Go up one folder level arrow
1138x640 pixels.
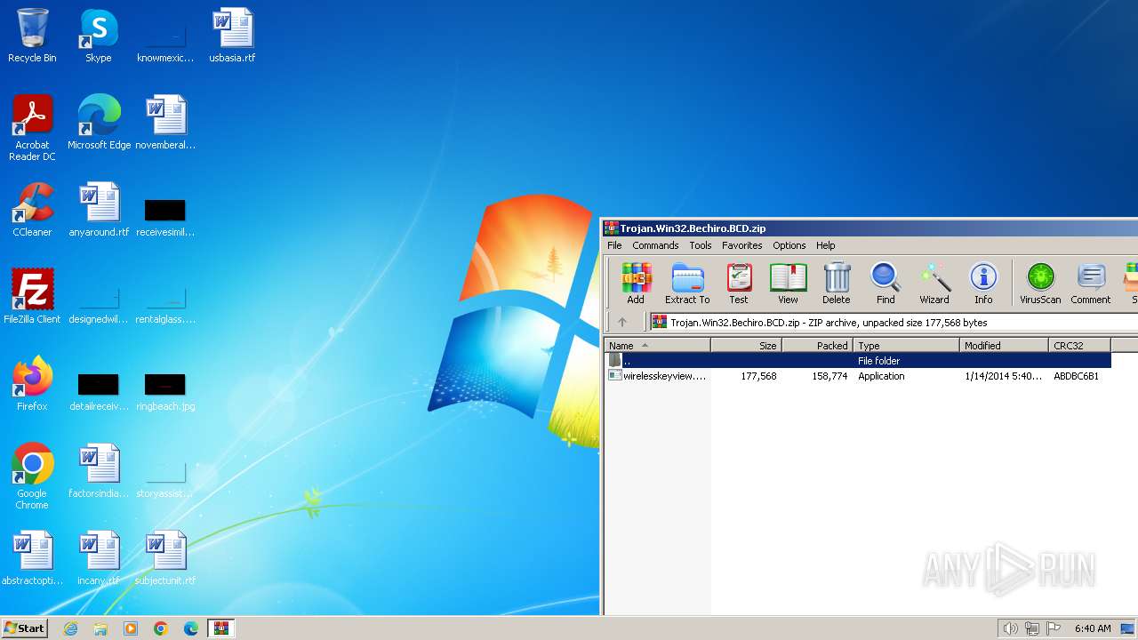click(x=622, y=323)
